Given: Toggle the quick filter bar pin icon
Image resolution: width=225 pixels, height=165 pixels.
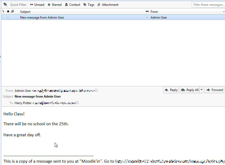Looking at the screenshot, I should [x=5, y=5].
